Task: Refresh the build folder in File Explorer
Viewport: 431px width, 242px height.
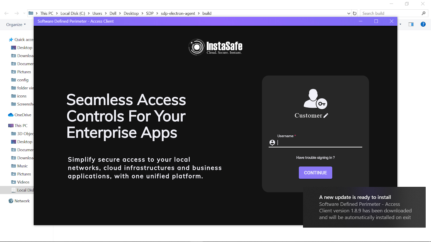Action: pyautogui.click(x=355, y=13)
